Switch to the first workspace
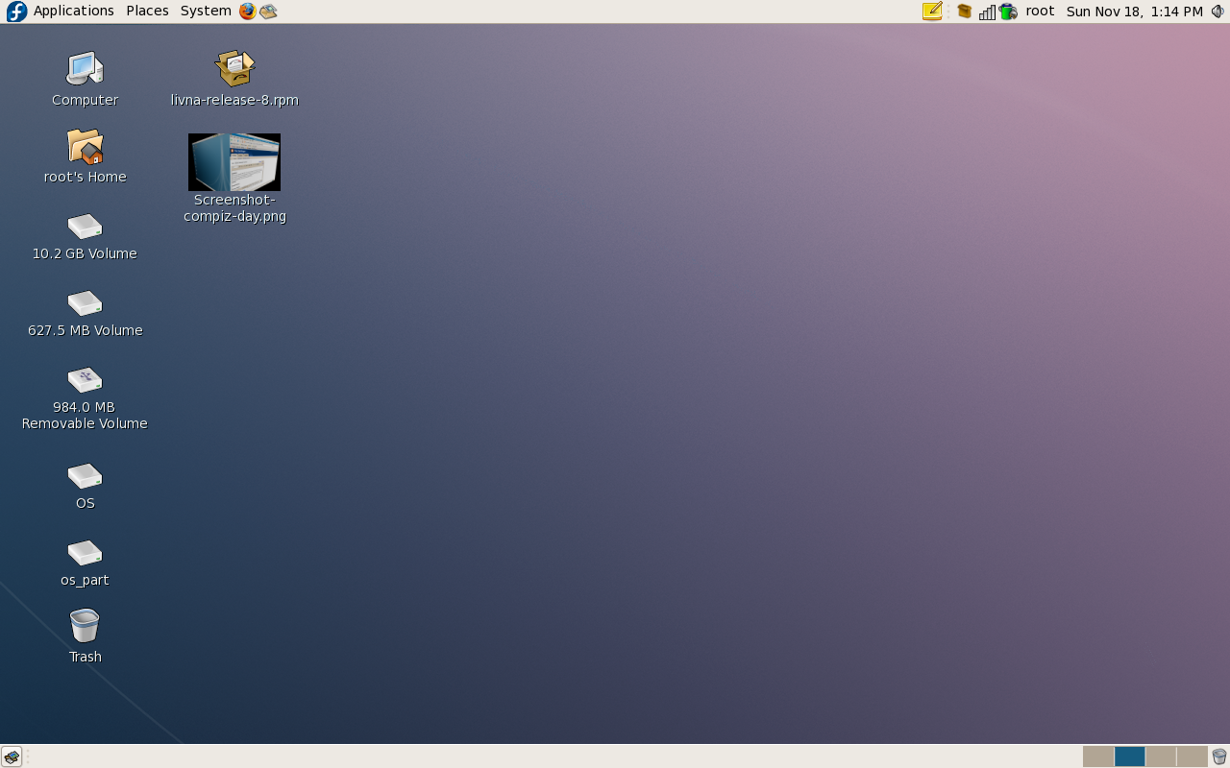 click(1098, 756)
